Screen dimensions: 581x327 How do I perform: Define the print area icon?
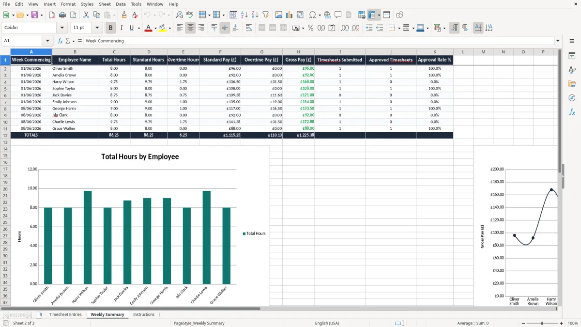click(x=362, y=15)
